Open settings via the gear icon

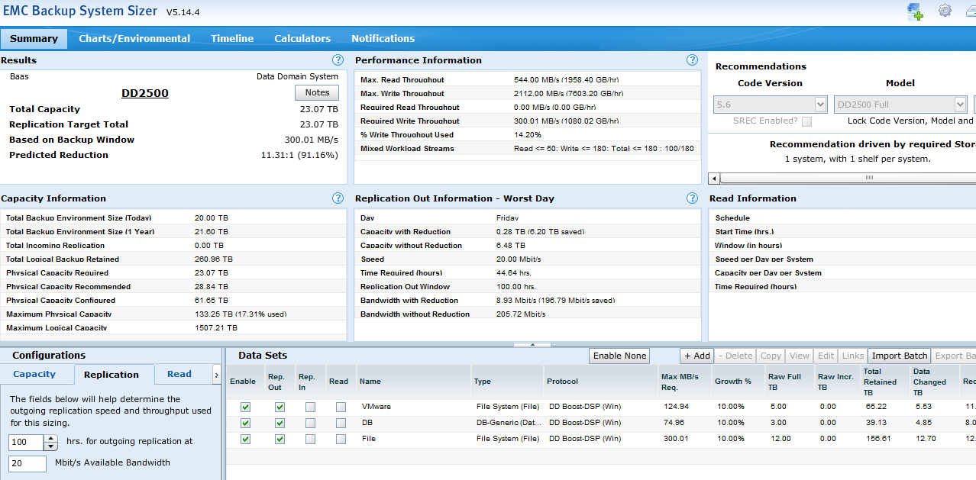pyautogui.click(x=945, y=11)
